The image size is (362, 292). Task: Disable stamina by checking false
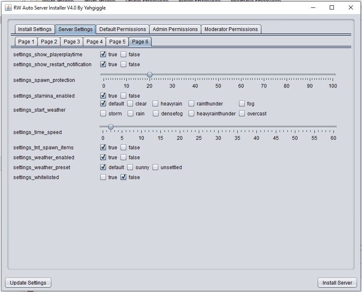123,96
